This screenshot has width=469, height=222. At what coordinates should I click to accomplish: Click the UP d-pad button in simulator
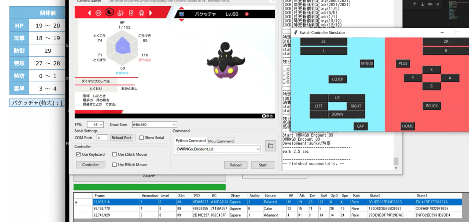pos(337,98)
